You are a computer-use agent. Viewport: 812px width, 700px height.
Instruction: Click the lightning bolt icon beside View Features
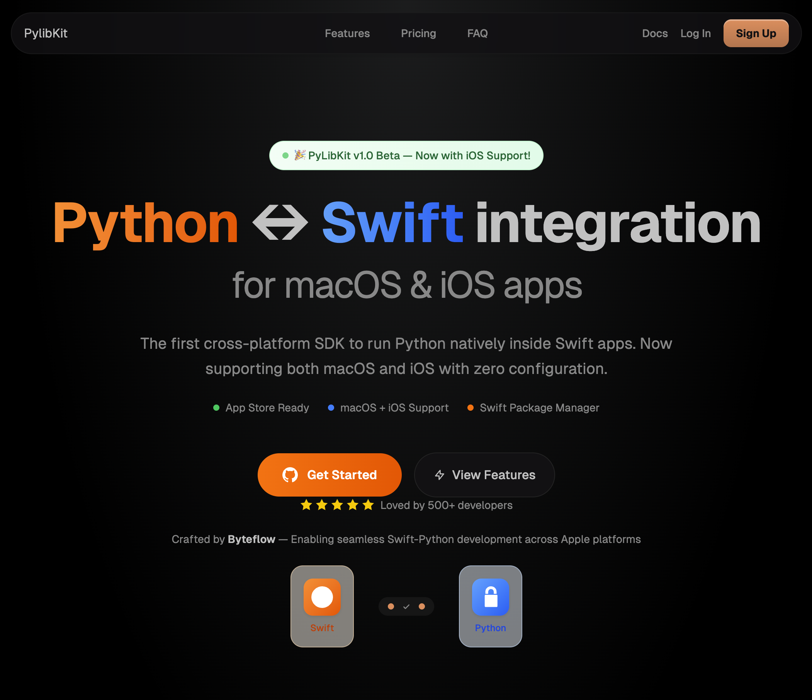click(x=439, y=475)
